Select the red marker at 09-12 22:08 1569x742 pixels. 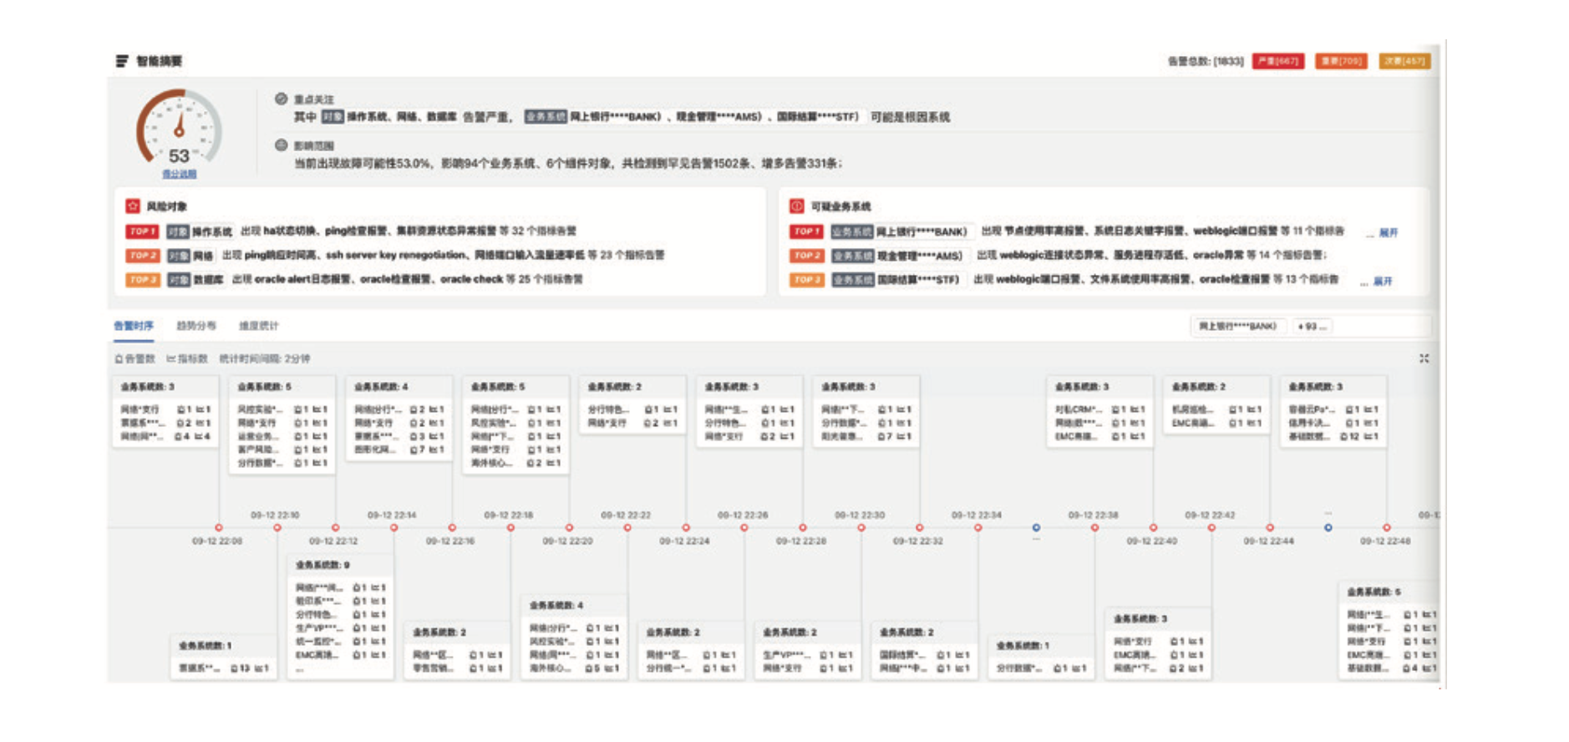tap(219, 527)
